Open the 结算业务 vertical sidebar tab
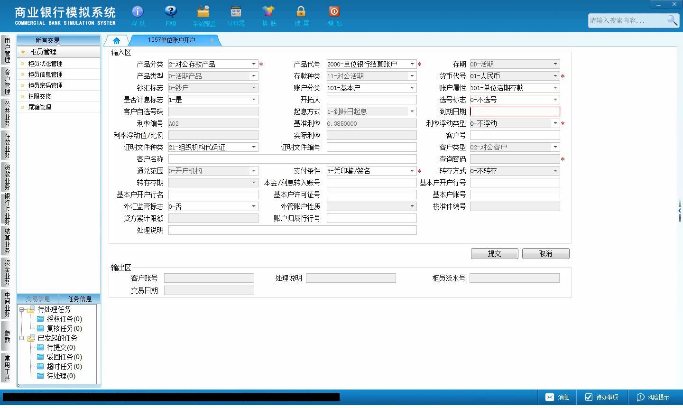The width and height of the screenshot is (683, 408). [x=7, y=241]
